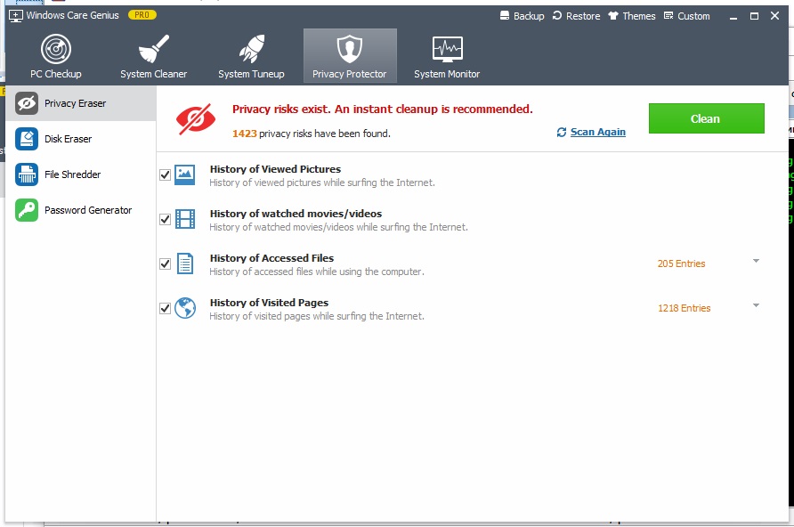Image resolution: width=794 pixels, height=527 pixels.
Task: Click the 205 Entries count
Action: click(x=681, y=263)
